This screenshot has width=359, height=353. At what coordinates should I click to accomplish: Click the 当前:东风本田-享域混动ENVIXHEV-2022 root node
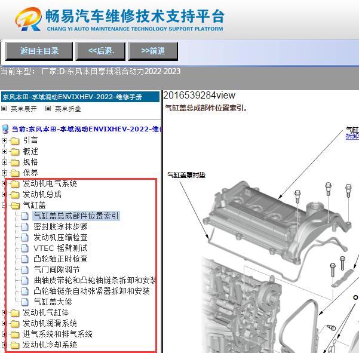pyautogui.click(x=86, y=129)
